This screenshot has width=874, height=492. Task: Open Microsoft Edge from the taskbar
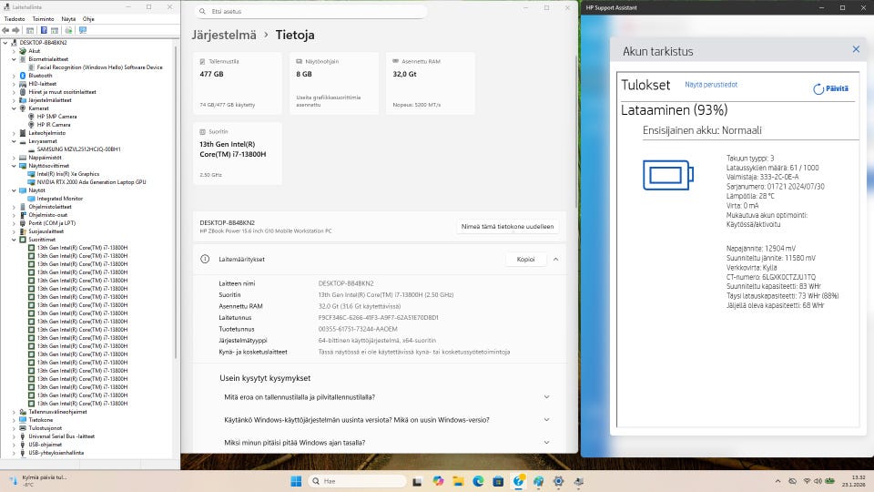click(x=478, y=481)
